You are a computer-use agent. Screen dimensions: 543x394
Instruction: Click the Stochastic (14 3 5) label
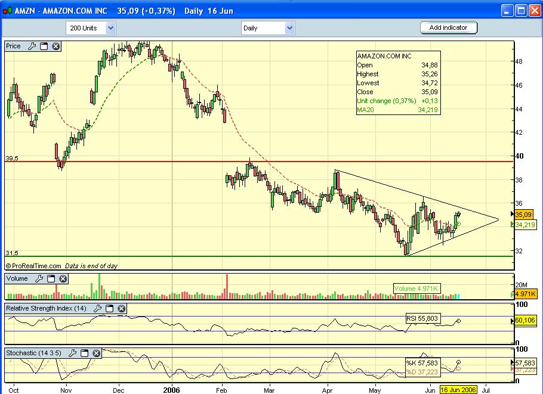33,353
